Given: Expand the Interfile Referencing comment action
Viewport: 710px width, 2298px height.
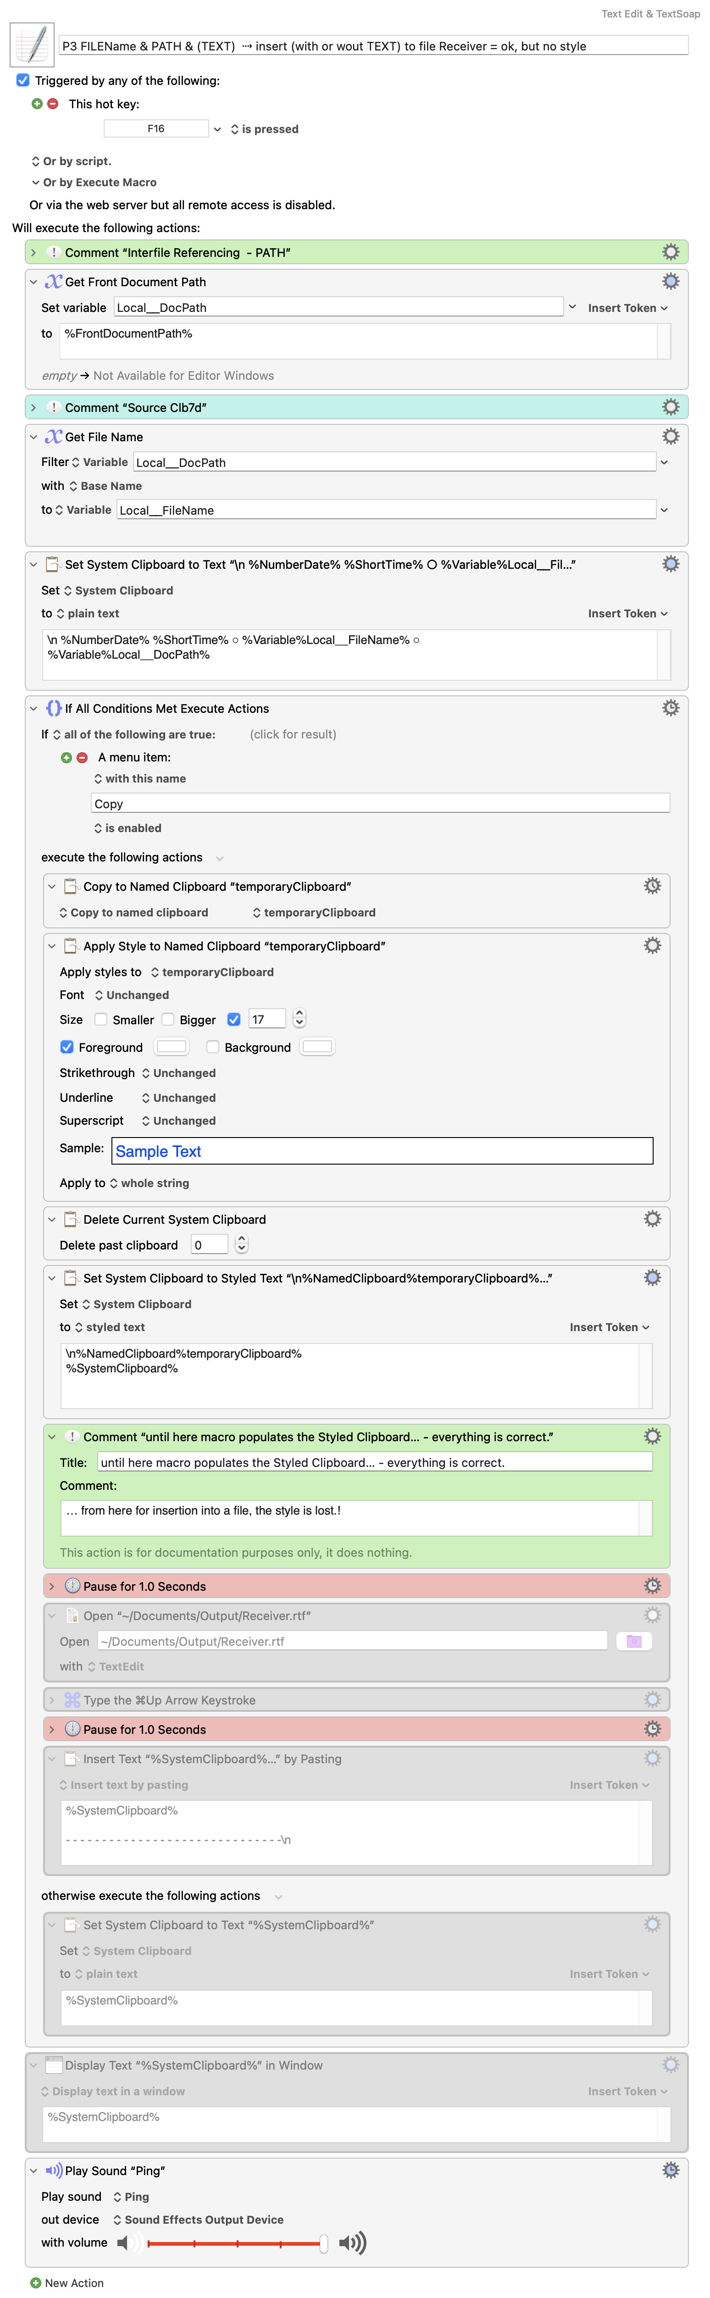Looking at the screenshot, I should (33, 252).
